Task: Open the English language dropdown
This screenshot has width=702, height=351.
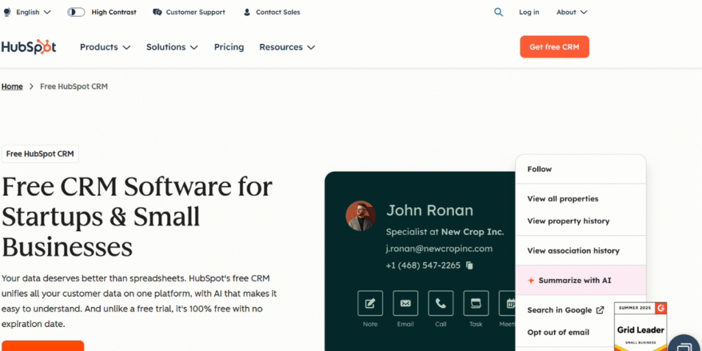Action: [33, 12]
